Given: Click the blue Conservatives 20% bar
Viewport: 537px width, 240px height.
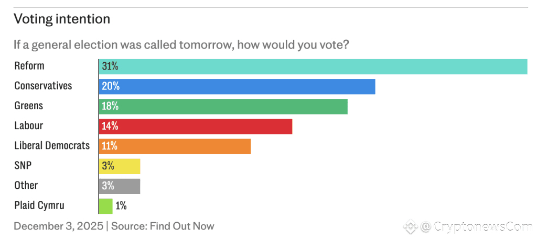Looking at the screenshot, I should (237, 86).
